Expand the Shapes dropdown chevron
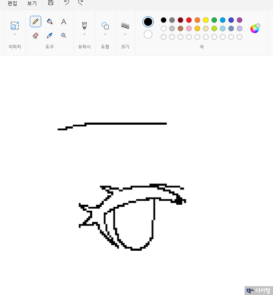Viewport: 273px width, 295px height. coord(105,34)
